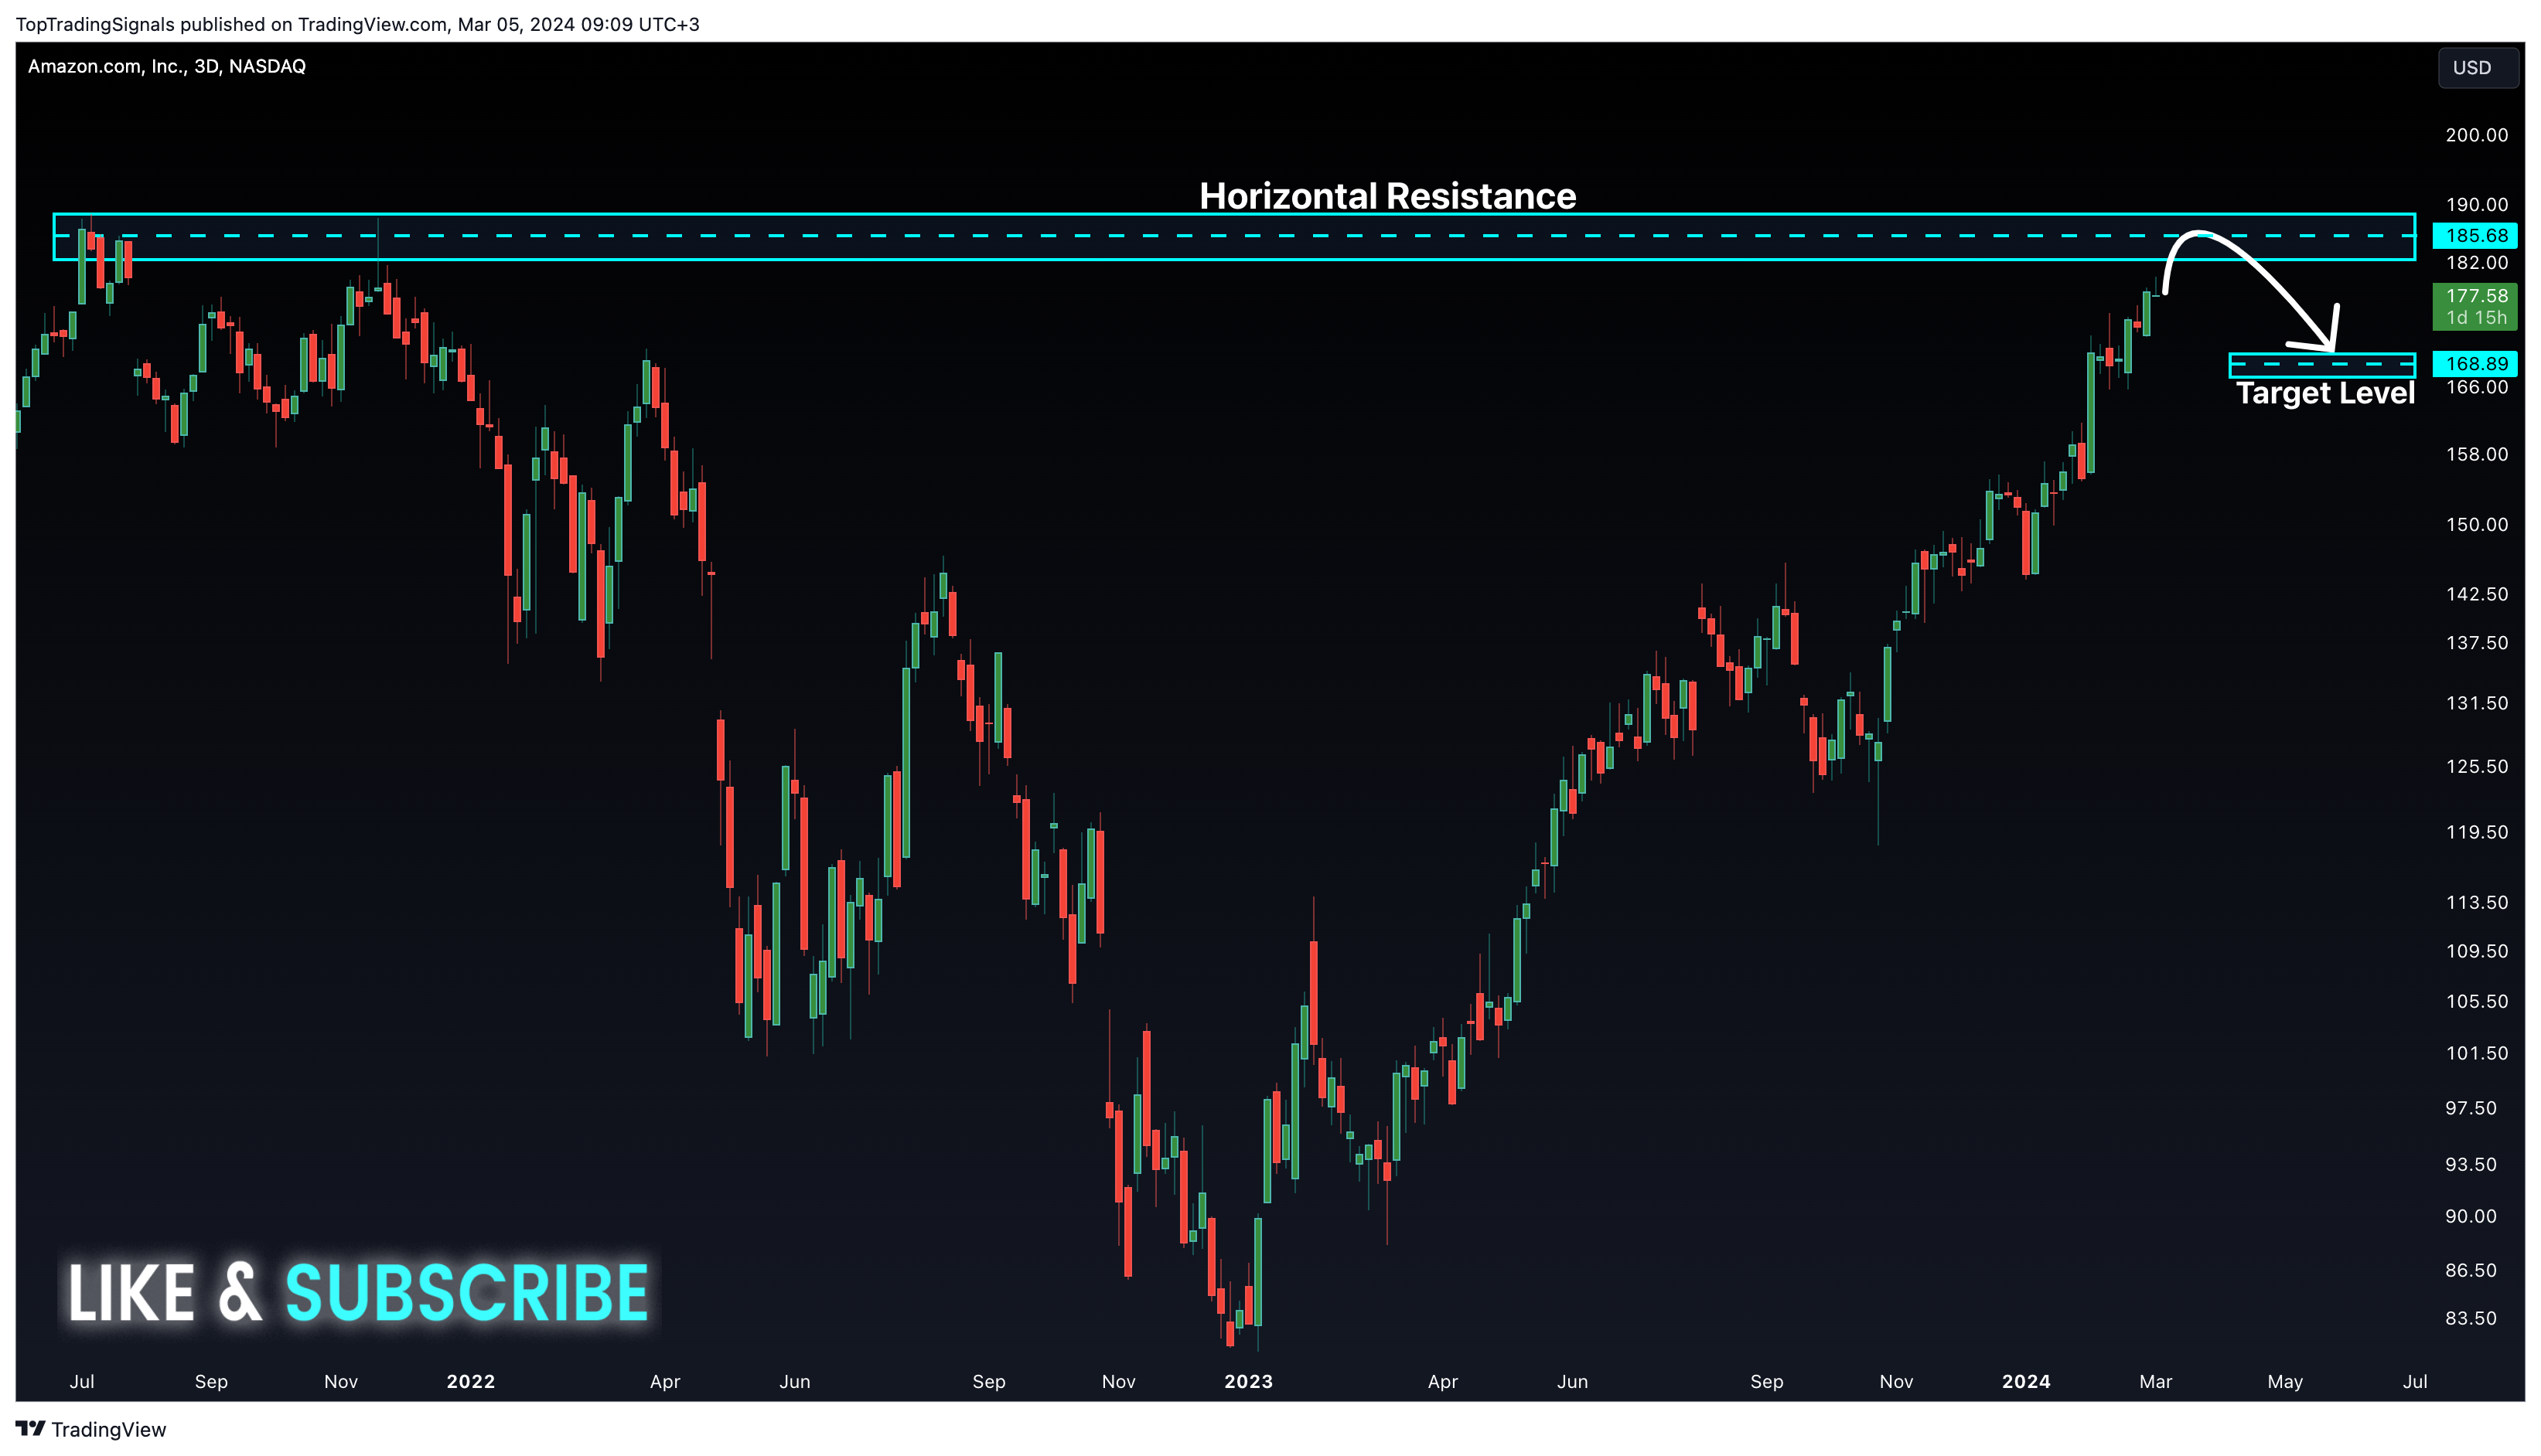Click the 168.89 target price label
The height and width of the screenshot is (1456, 2541).
tap(2475, 364)
